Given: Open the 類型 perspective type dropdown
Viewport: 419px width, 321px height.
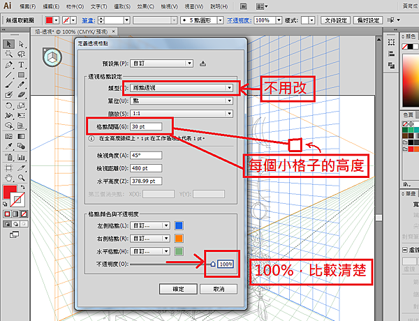Looking at the screenshot, I should click(x=182, y=88).
